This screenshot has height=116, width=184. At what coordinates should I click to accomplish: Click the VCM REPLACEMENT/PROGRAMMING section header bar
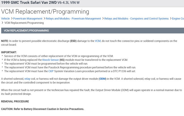(x=92, y=30)
